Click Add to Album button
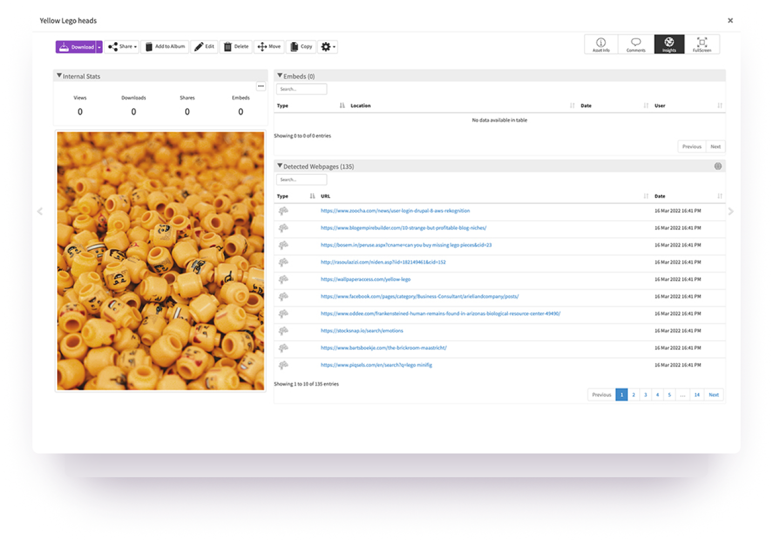 click(165, 47)
